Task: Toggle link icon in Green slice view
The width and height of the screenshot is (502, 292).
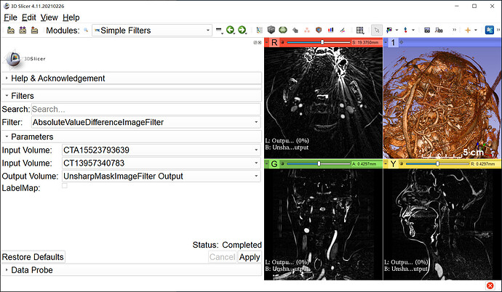Action: tap(281, 163)
